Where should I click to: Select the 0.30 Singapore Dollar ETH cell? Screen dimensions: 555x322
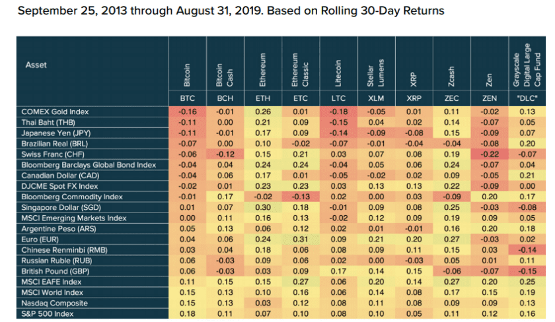point(263,207)
